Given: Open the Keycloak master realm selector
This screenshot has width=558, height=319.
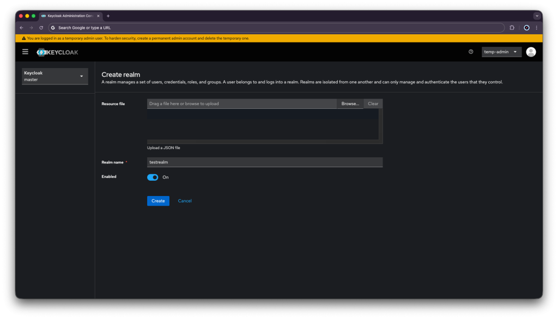Looking at the screenshot, I should coord(54,76).
